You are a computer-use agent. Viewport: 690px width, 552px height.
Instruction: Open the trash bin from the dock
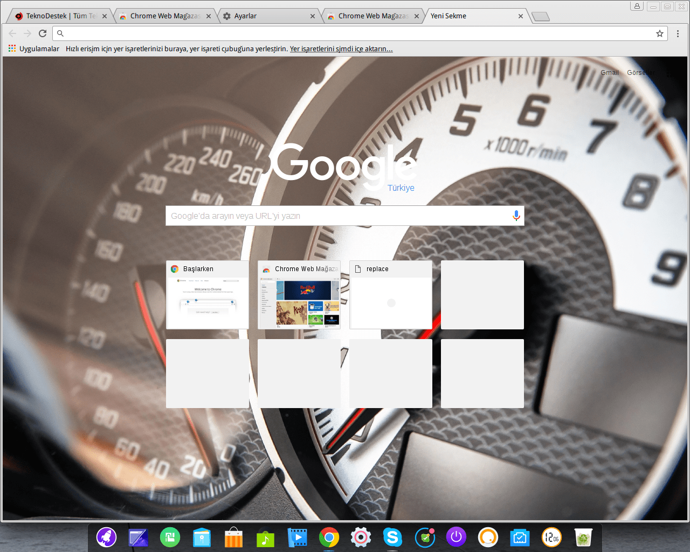[583, 537]
